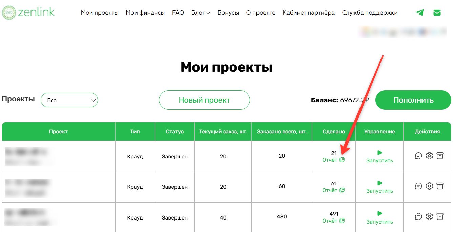
Task: Click the Новый проект button
Action: 204,100
